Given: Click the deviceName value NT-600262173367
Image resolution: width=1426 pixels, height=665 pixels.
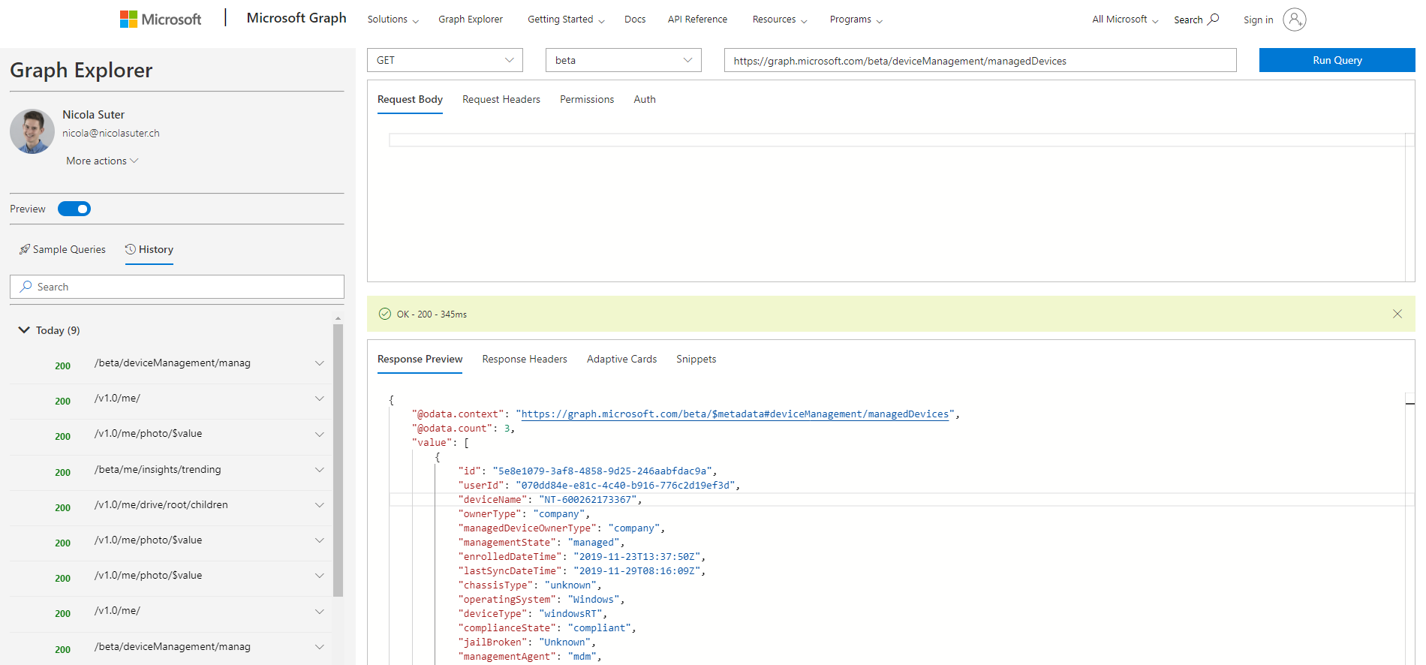Looking at the screenshot, I should coord(588,500).
